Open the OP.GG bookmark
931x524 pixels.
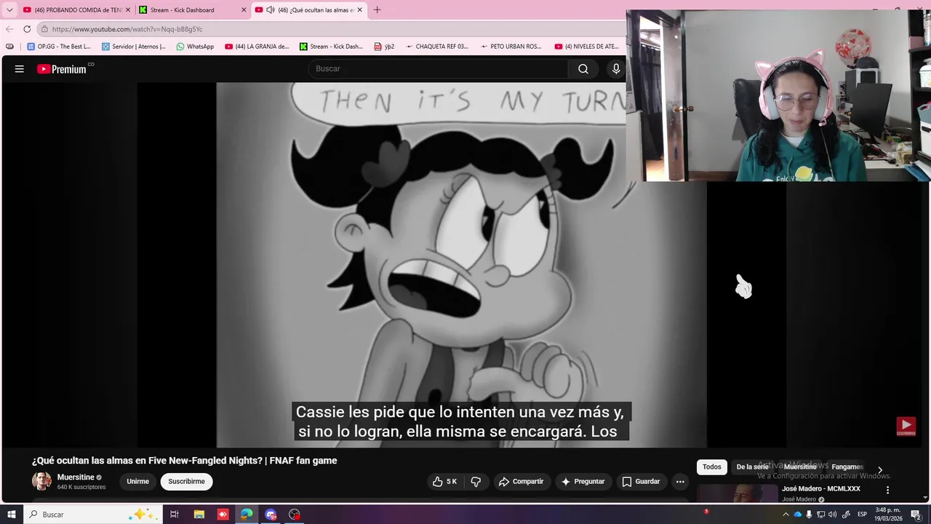click(x=59, y=47)
